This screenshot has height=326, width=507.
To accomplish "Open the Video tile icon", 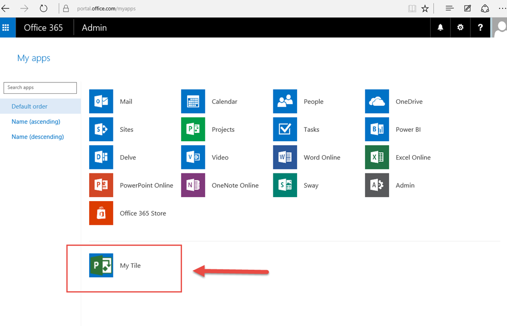I will point(193,157).
